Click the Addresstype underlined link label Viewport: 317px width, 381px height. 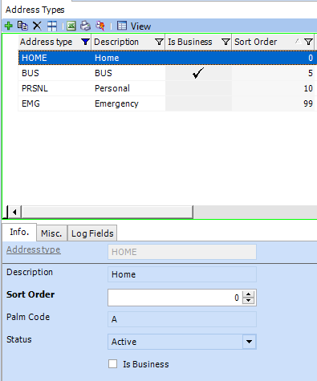coord(34,249)
